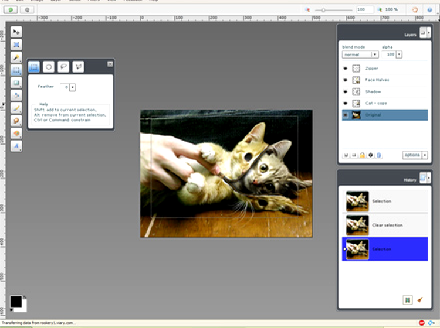Click the highlighted Selection history state
Viewport: 440px width, 328px height.
[x=385, y=249]
